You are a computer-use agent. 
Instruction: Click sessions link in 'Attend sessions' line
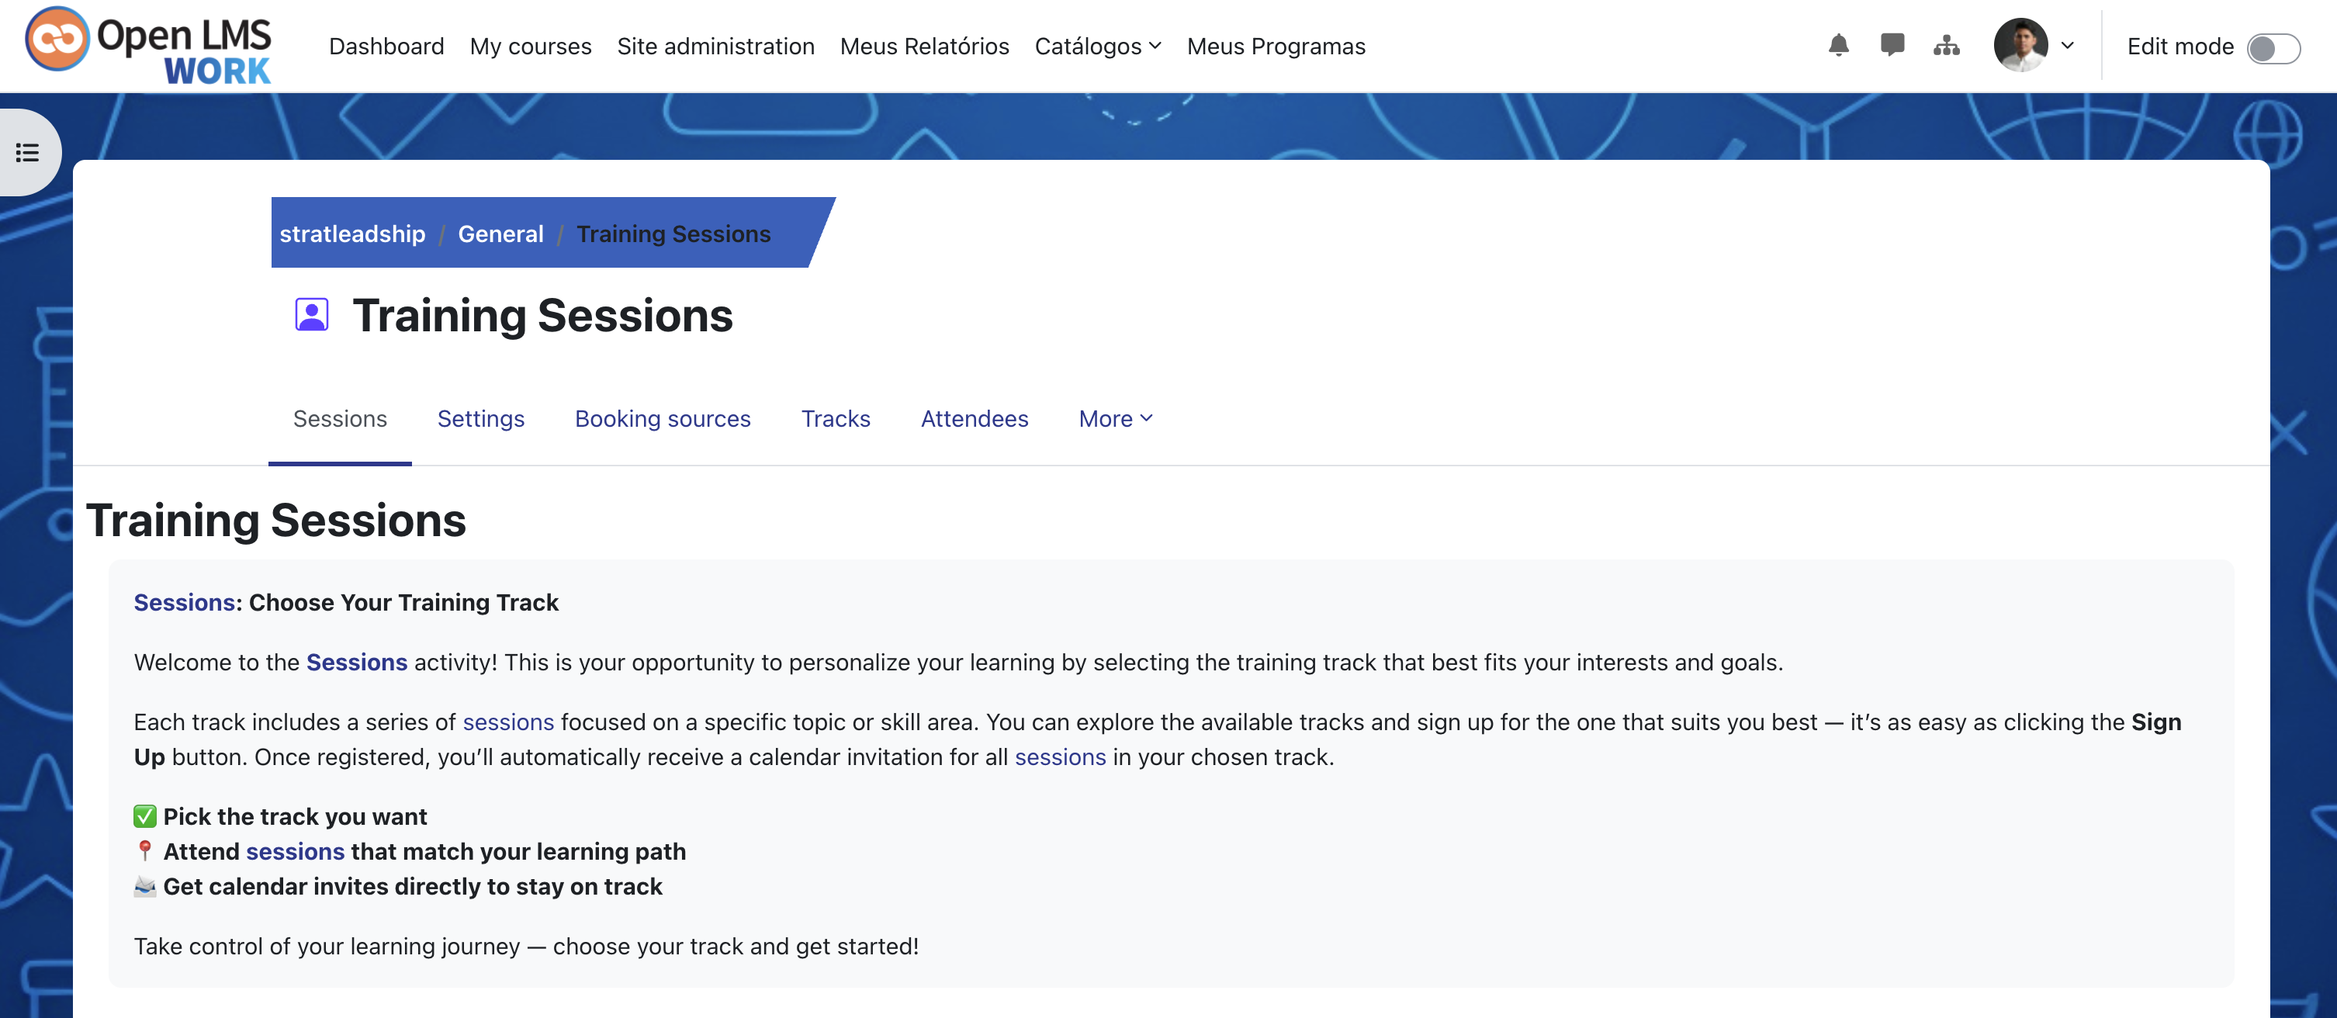[x=295, y=851]
